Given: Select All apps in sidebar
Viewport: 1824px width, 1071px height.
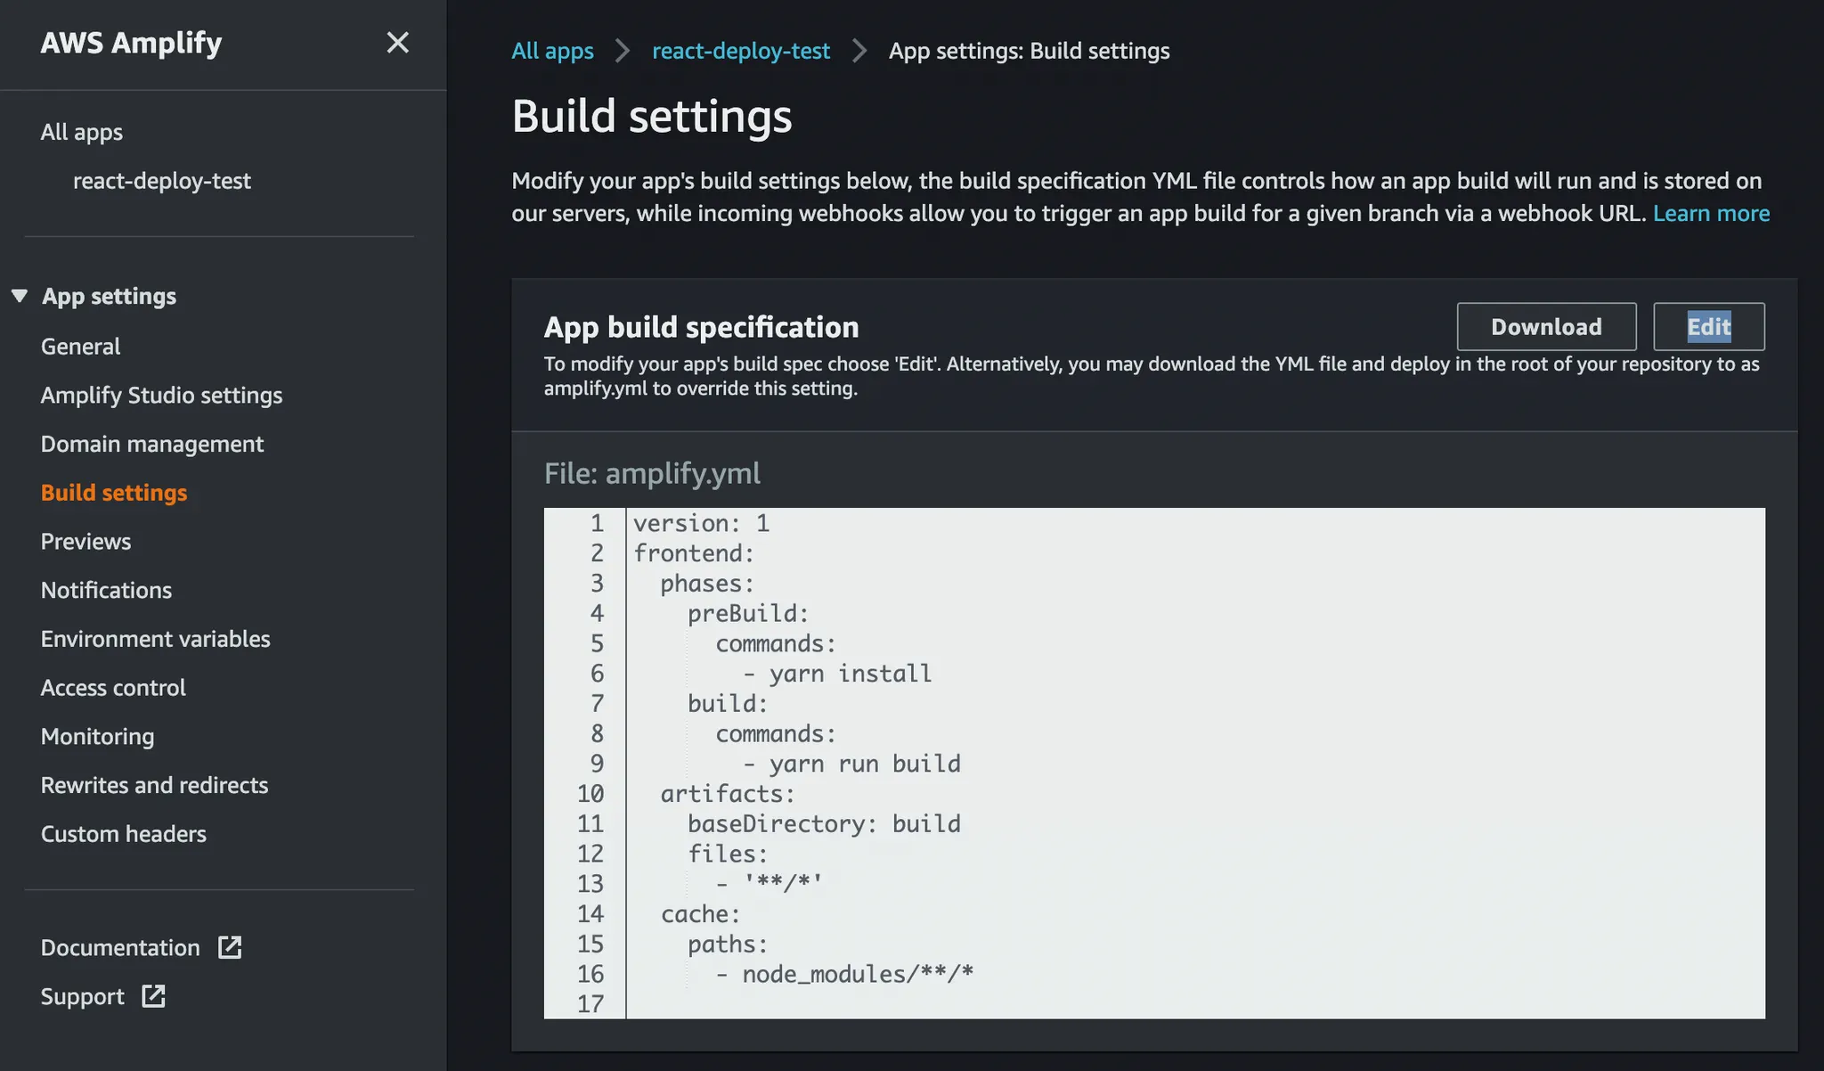Looking at the screenshot, I should coord(81,132).
